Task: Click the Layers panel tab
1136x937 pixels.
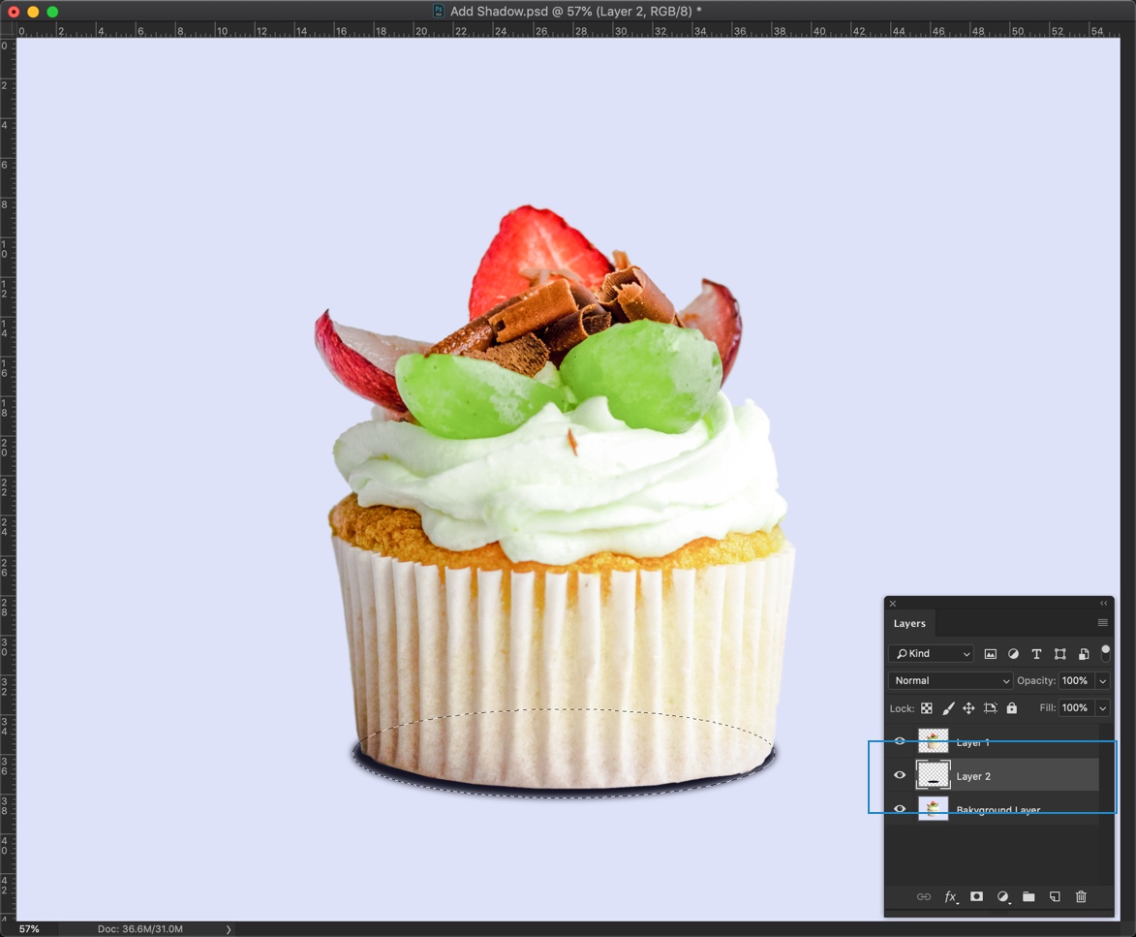Action: tap(909, 623)
